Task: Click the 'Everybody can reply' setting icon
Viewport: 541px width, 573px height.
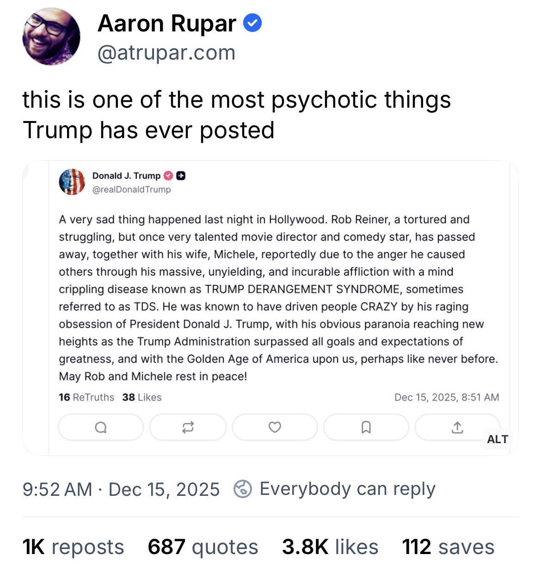Action: click(x=242, y=489)
